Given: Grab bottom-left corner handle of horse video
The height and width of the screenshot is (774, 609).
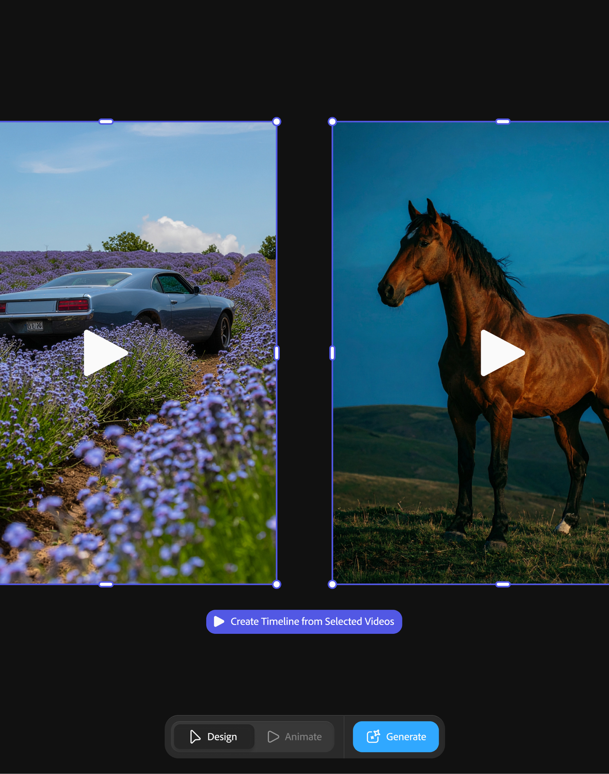Looking at the screenshot, I should (x=332, y=584).
